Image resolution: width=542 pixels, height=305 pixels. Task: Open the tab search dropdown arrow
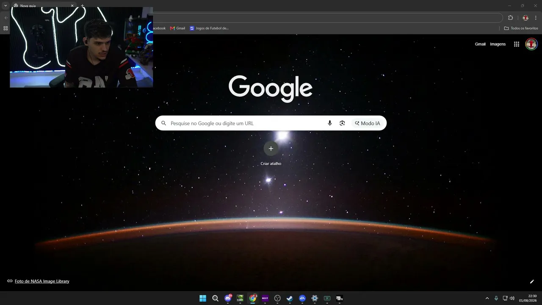coord(6,6)
